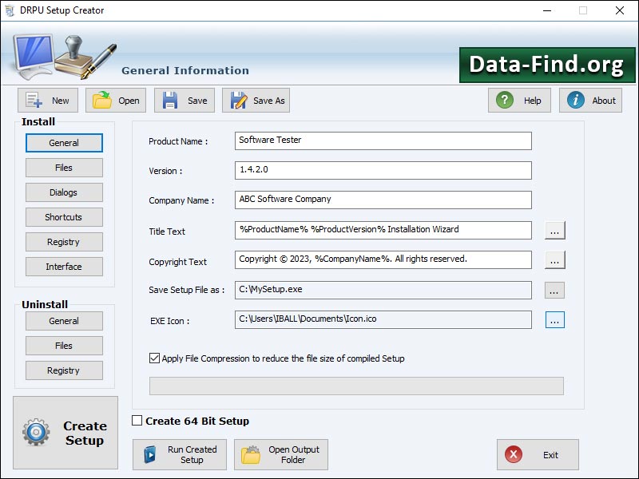Open the Dialogs section
The width and height of the screenshot is (639, 479).
(64, 192)
